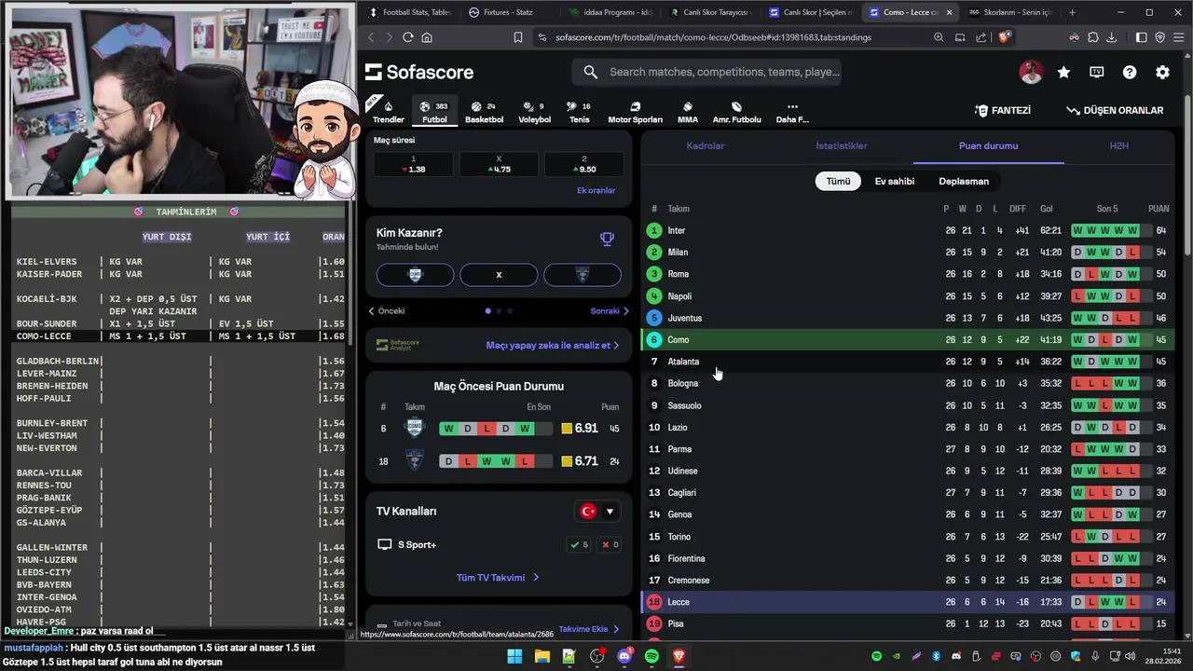Open the Windows Start menu
Viewport: 1193px width, 671px height.
[x=514, y=657]
